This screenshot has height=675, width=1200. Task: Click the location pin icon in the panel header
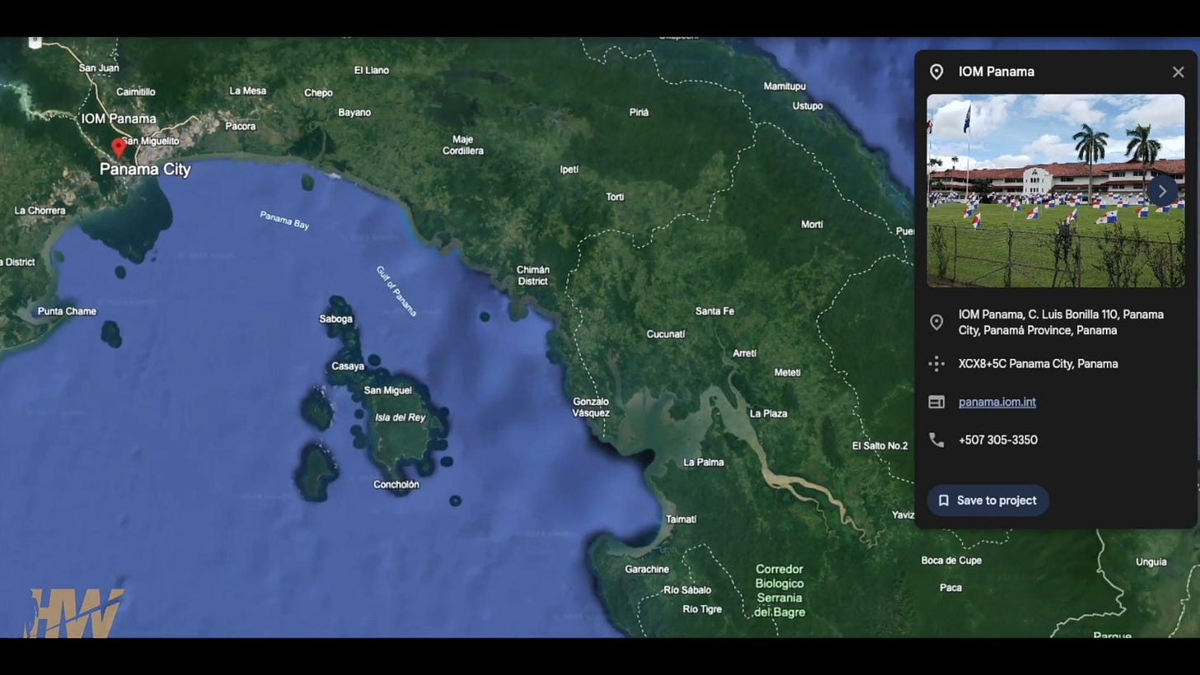936,72
